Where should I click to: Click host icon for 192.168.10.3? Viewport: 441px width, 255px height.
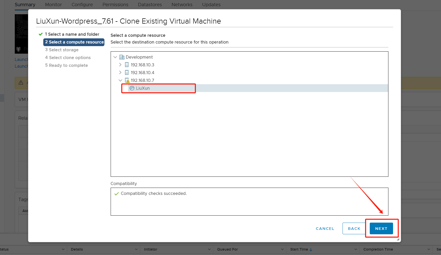tap(127, 65)
